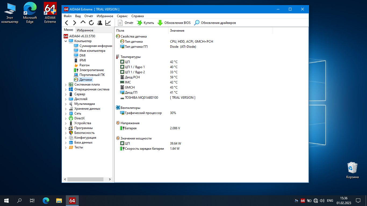Collapse the Компьютер tree node
The image size is (367, 206).
pyautogui.click(x=66, y=41)
